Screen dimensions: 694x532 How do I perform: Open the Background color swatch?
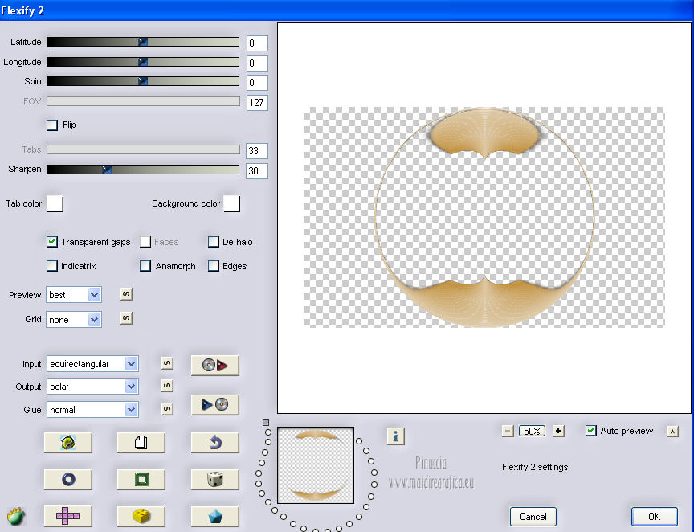tap(232, 204)
